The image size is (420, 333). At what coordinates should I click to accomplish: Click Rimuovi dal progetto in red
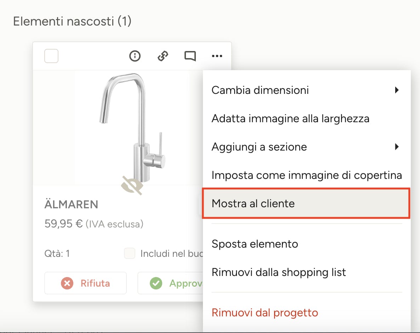[265, 312]
